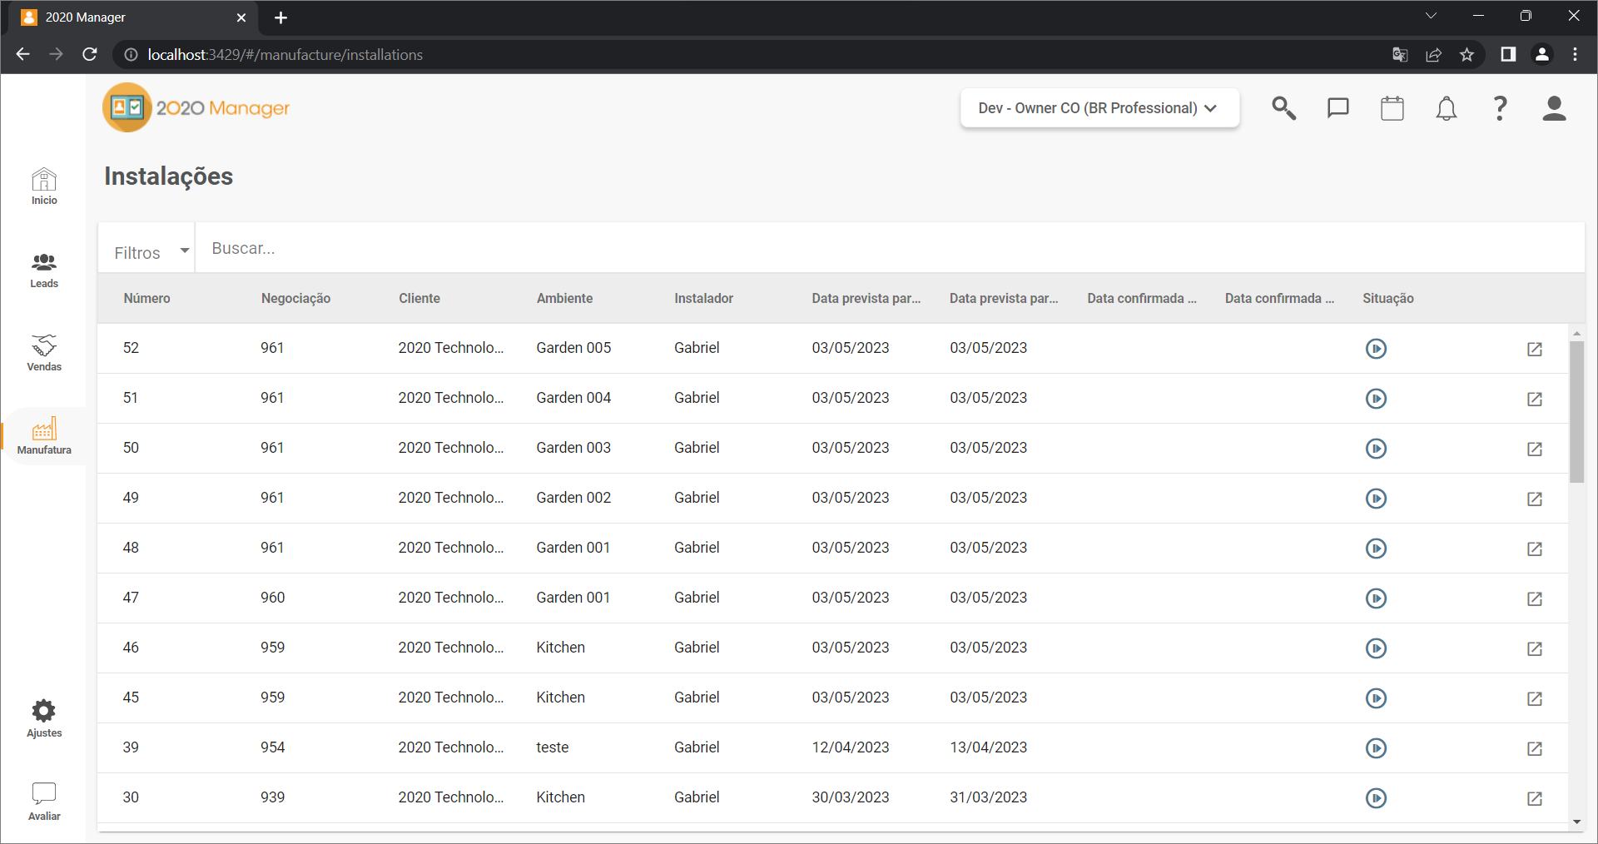
Task: Click the 13/04/2023 date cell
Action: tap(989, 747)
